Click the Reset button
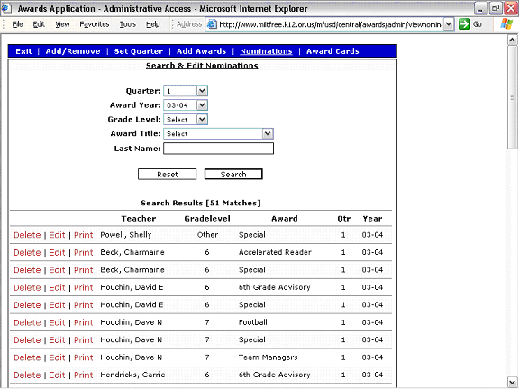Screen dimensions: 519x389 click(168, 175)
